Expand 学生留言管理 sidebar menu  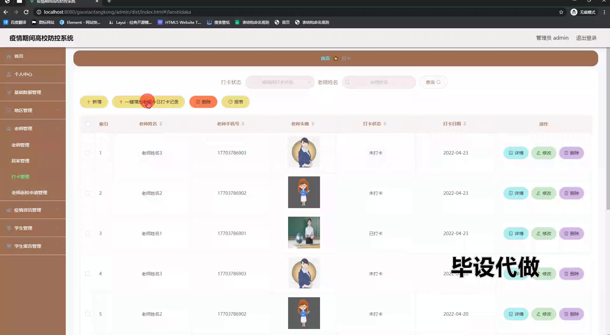pyautogui.click(x=33, y=246)
